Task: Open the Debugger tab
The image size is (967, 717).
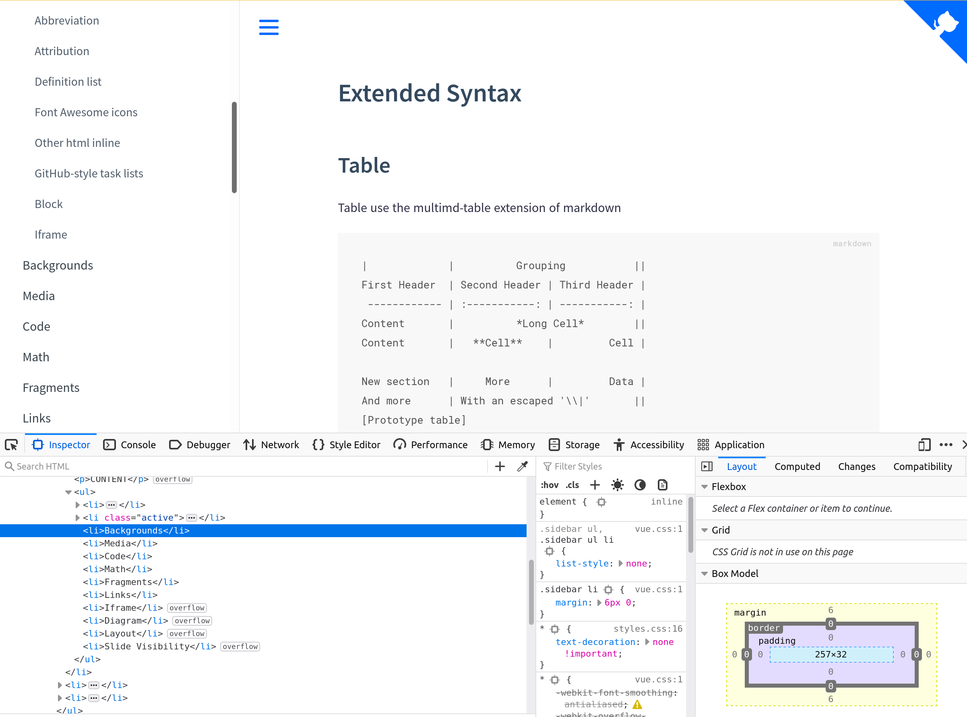Action: pyautogui.click(x=200, y=445)
